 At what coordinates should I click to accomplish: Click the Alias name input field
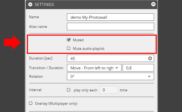[x=110, y=27]
